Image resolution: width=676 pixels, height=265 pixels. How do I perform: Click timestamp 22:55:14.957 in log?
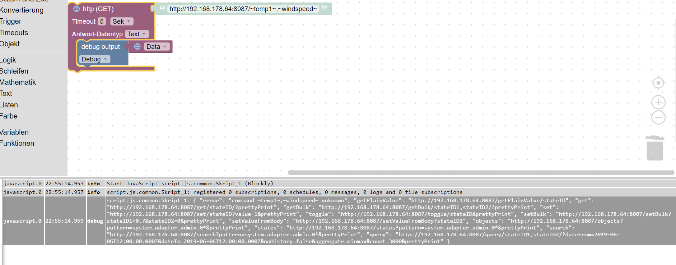coord(64,192)
